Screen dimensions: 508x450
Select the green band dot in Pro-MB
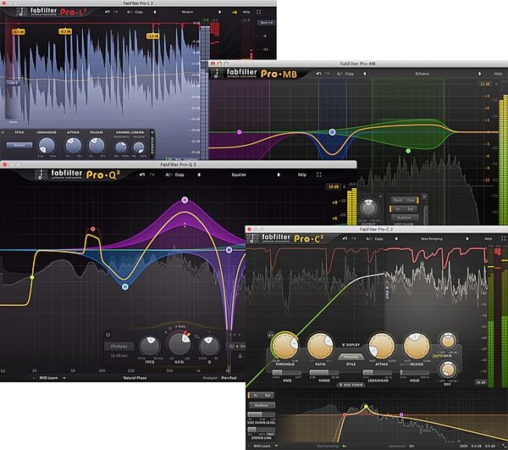[x=408, y=151]
